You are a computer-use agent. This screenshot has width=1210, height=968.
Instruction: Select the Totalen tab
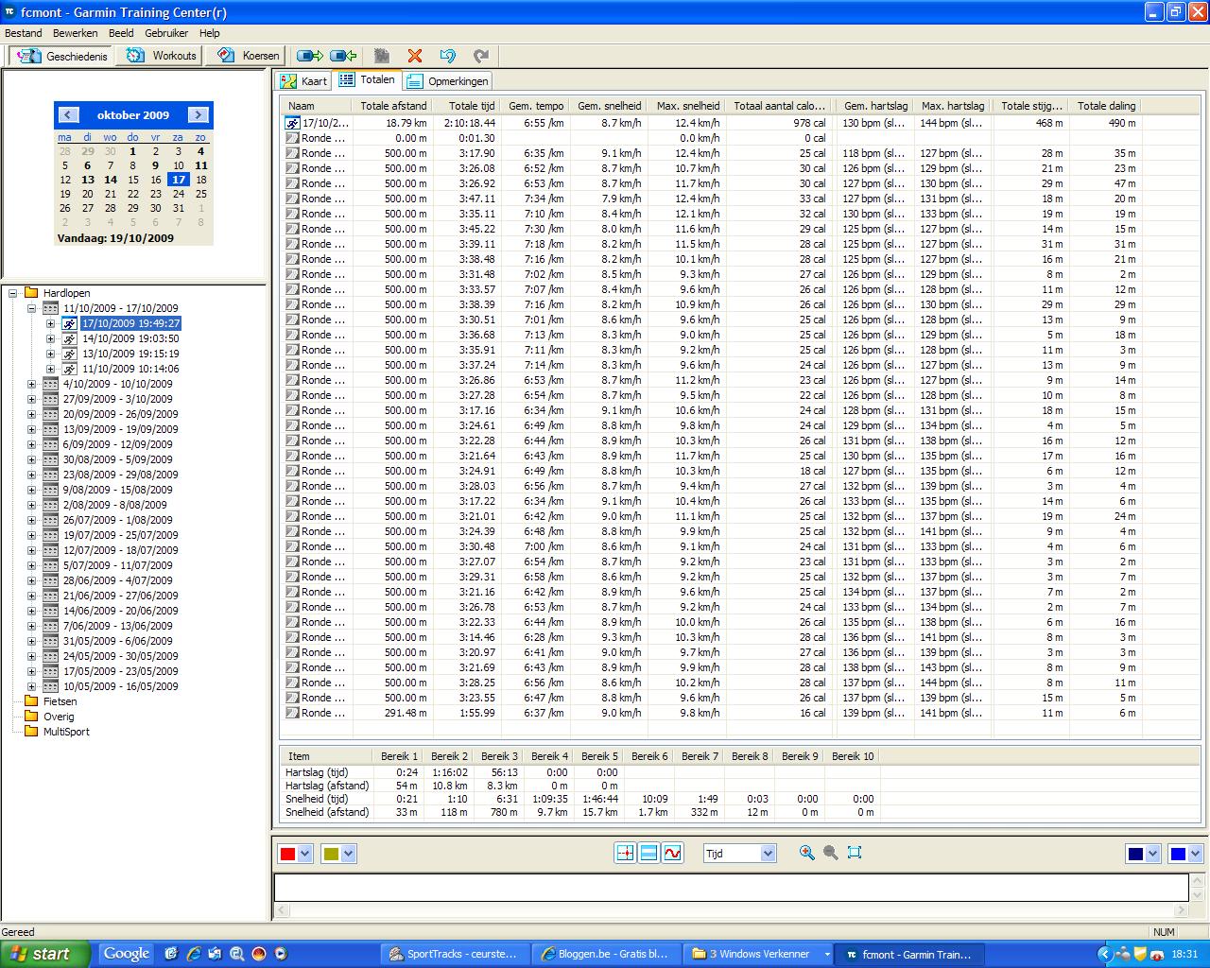coord(368,80)
